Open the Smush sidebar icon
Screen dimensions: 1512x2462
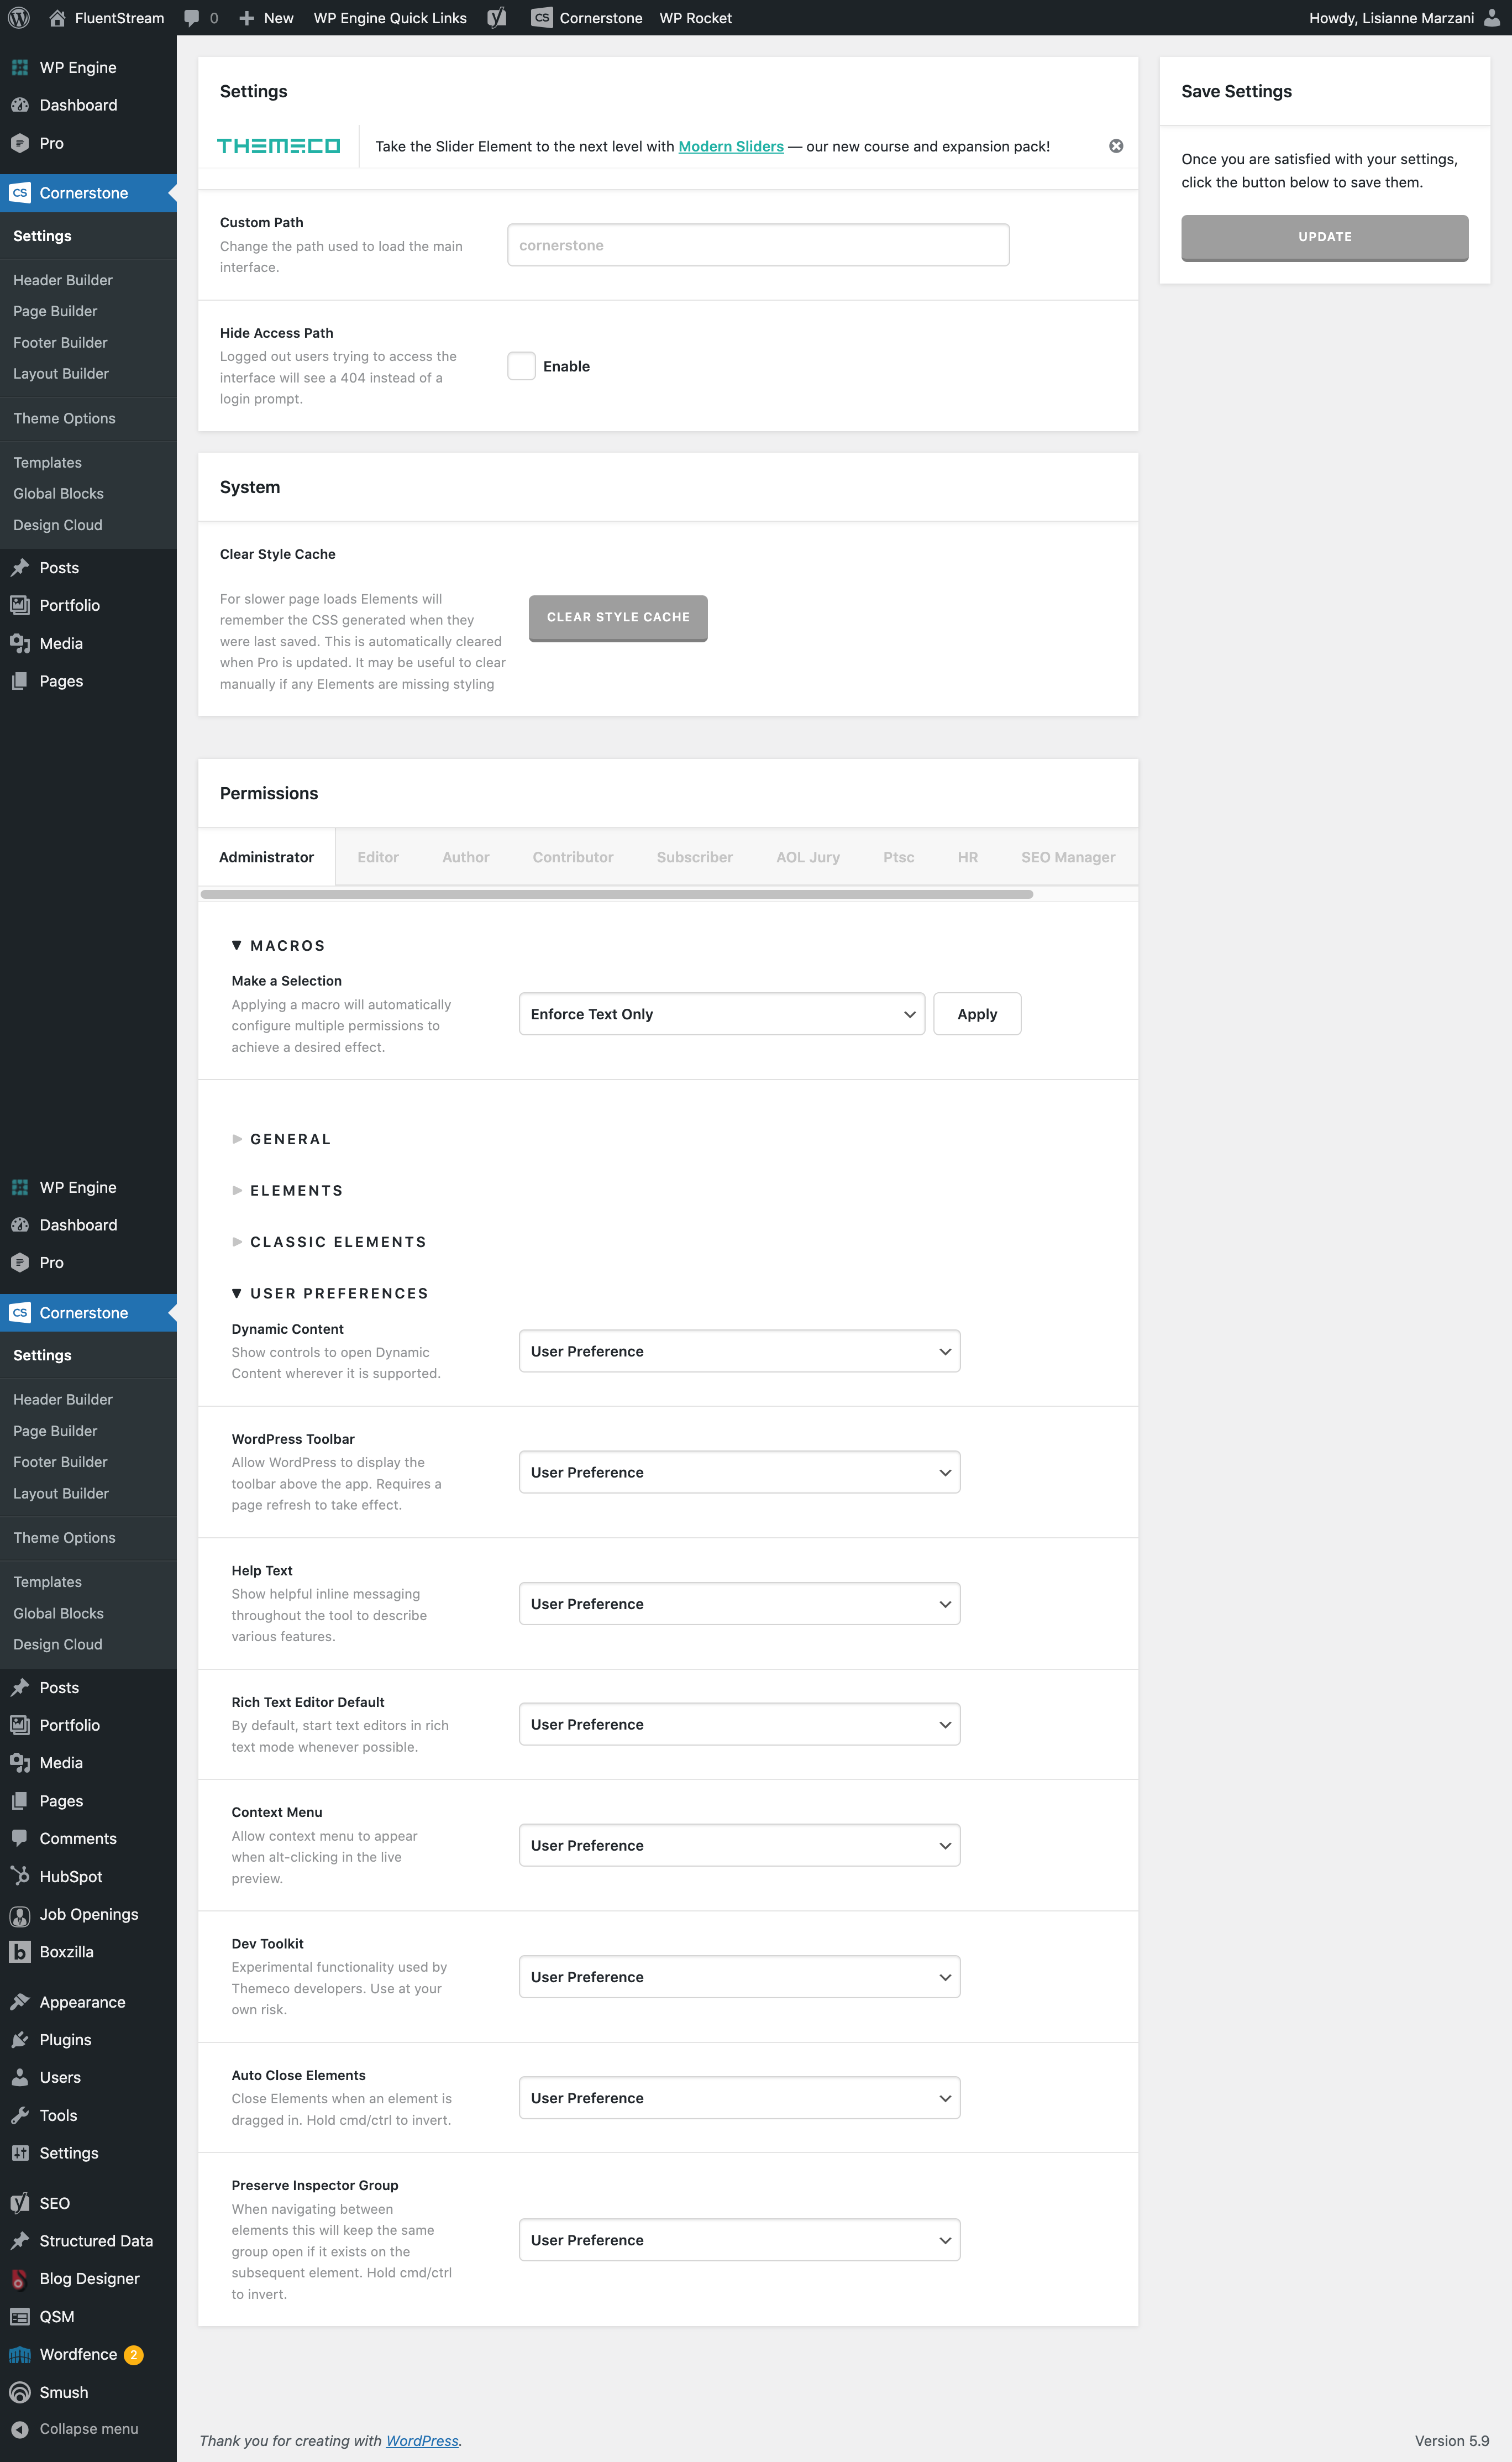pos(19,2392)
